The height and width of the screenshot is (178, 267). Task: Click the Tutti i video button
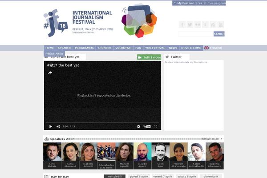point(149,57)
